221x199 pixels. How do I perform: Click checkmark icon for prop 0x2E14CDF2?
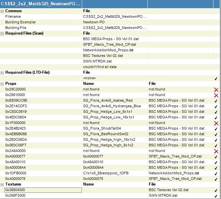click(x=216, y=107)
